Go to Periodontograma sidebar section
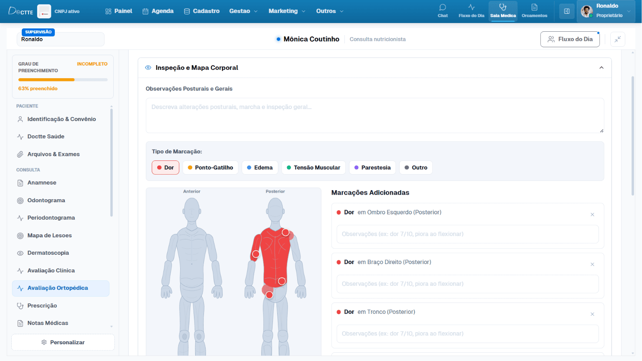Screen dimensions: 642x361 point(61,218)
